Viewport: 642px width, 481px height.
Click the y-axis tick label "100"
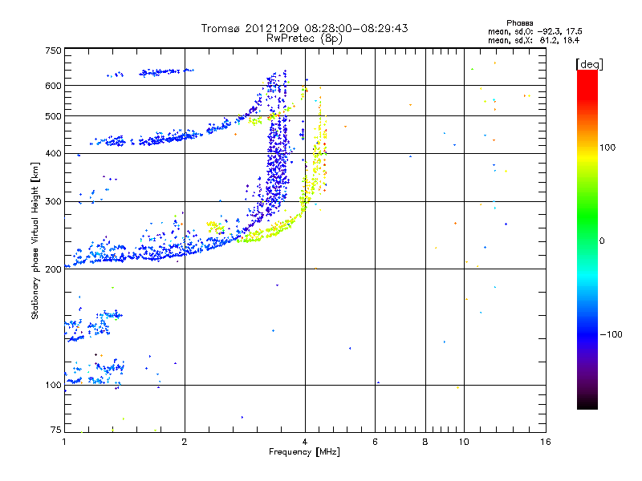[x=53, y=385]
